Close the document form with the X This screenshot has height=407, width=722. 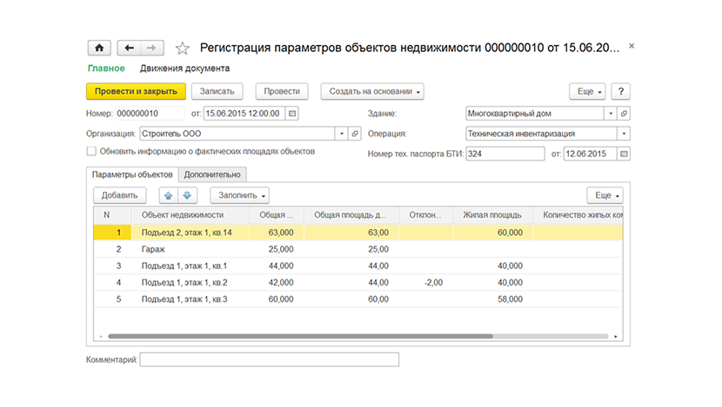pos(632,46)
